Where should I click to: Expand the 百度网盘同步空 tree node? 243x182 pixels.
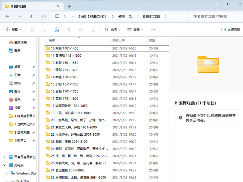tap(5, 157)
